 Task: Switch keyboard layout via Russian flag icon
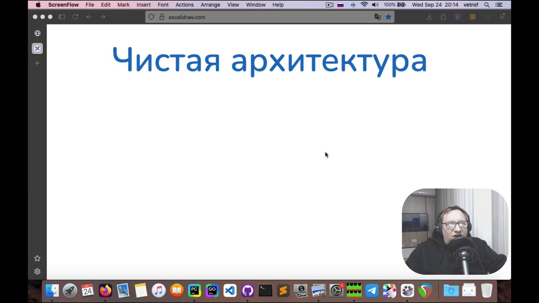[x=341, y=5]
